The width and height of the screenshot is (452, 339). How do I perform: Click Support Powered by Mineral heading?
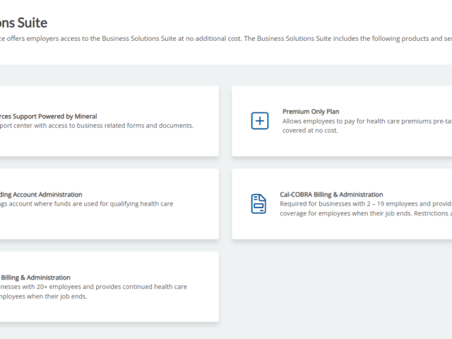click(49, 117)
